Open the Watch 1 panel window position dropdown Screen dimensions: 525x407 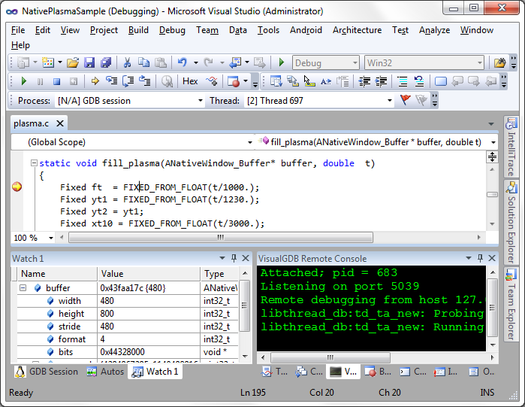(x=222, y=258)
